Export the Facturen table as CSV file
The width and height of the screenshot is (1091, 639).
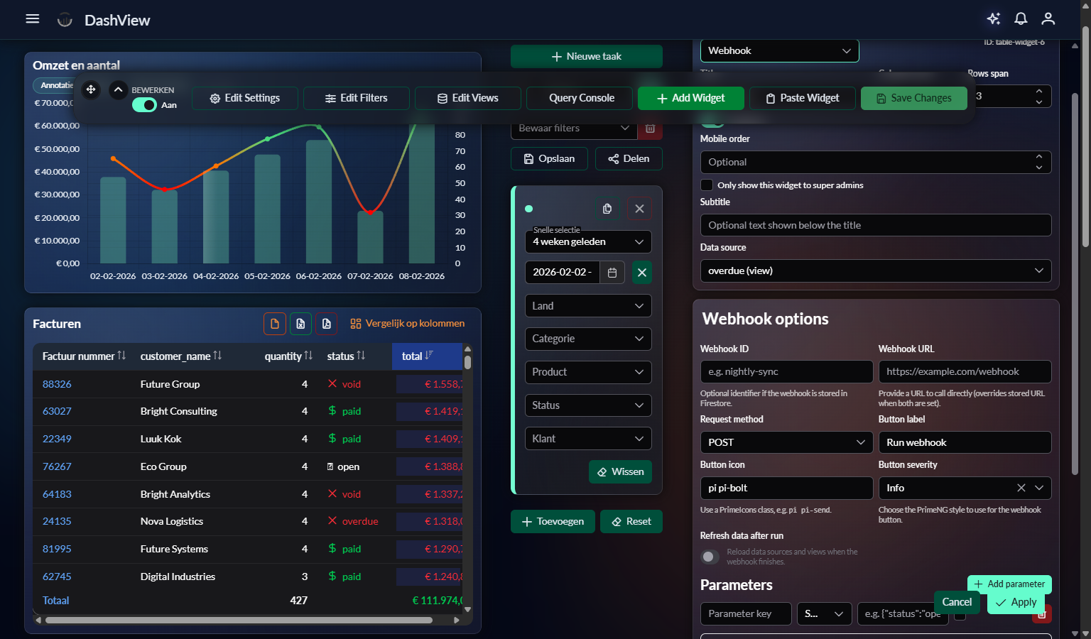pos(275,323)
